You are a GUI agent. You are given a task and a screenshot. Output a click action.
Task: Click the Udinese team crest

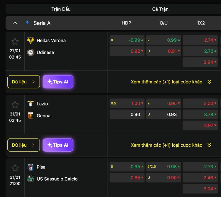click(x=31, y=52)
